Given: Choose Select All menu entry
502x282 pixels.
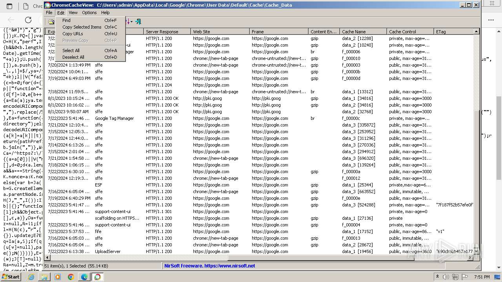Looking at the screenshot, I should (90, 51).
